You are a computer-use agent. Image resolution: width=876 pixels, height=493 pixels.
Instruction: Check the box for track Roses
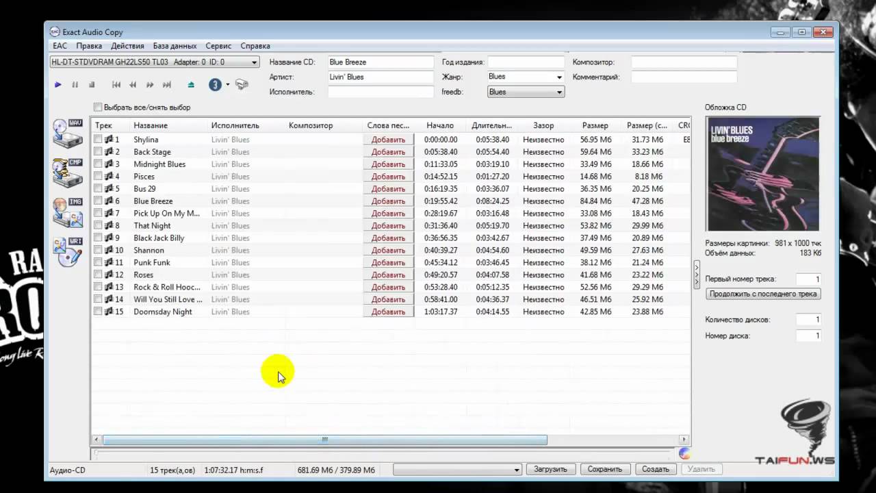98,275
